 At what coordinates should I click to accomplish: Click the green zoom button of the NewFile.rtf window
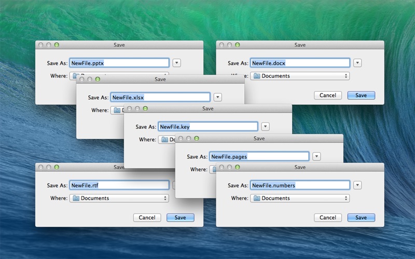[x=57, y=167]
